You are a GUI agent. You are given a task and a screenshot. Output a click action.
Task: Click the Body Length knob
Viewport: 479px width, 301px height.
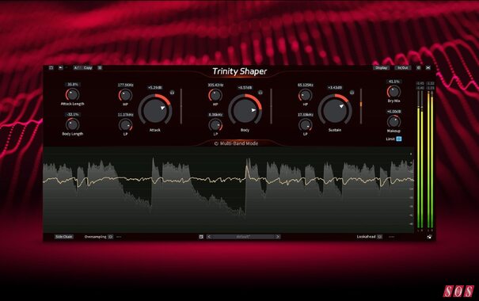tap(72, 124)
